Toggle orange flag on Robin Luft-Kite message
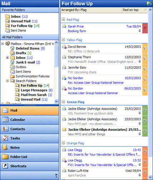This screenshot has height=180, width=153. tap(145, 172)
